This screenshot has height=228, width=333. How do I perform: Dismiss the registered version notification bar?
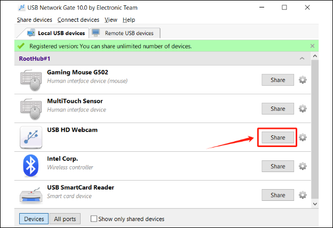312,46
